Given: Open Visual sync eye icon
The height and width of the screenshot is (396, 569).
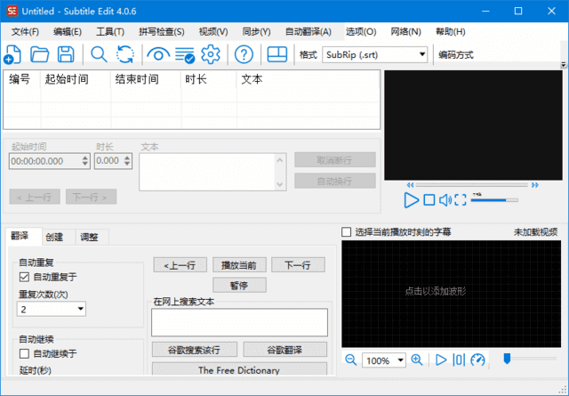Looking at the screenshot, I should (158, 54).
